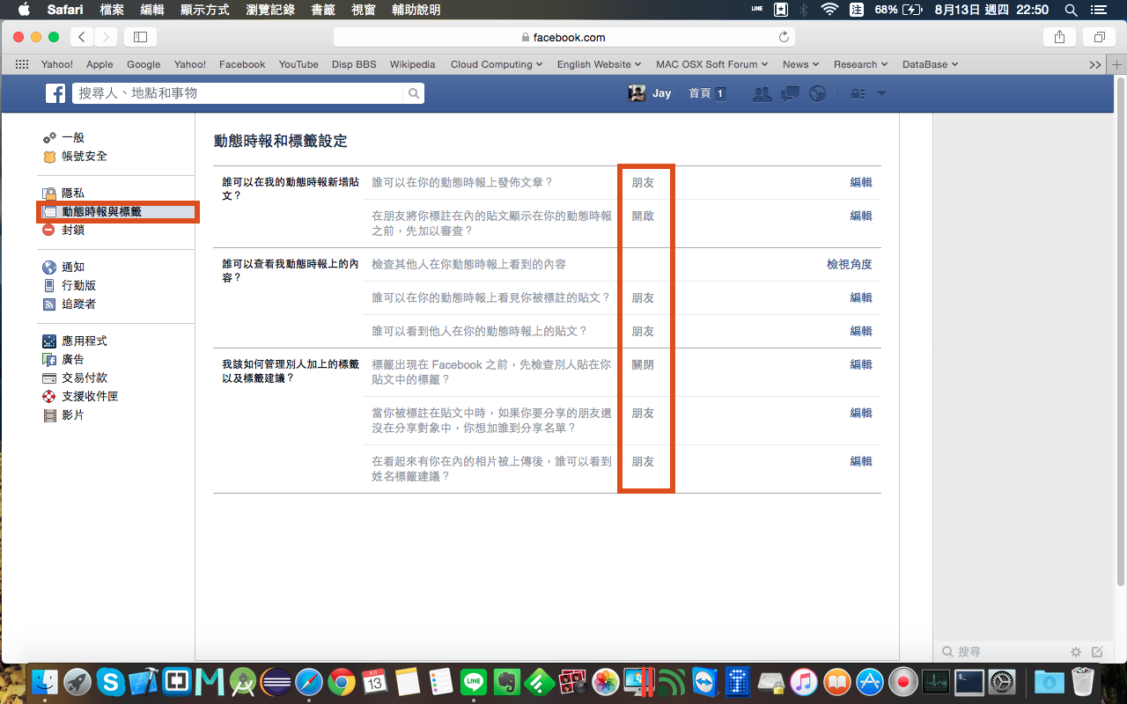Open the YouTube bookmark
Screen dimensions: 1127x704
[x=298, y=64]
